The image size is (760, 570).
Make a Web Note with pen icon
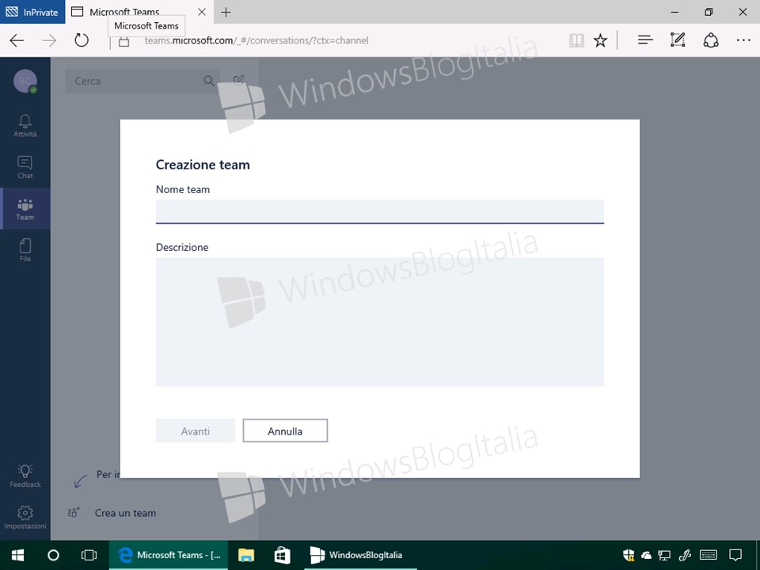(x=678, y=40)
